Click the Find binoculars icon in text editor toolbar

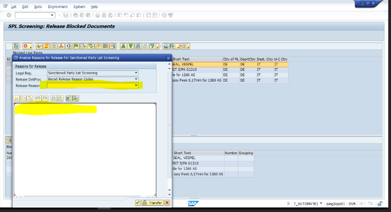coord(53,99)
